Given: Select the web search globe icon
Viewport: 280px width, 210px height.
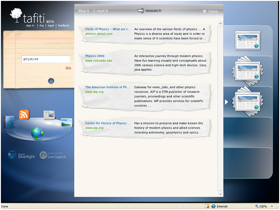Looking at the screenshot, I should (x=37, y=133).
